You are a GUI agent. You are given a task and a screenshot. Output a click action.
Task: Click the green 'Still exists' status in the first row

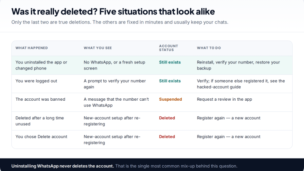170,62
